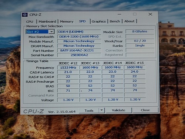Screen dimensions: 185x139
Task: Click the JEDEC #13 column header
Action: coord(90,63)
